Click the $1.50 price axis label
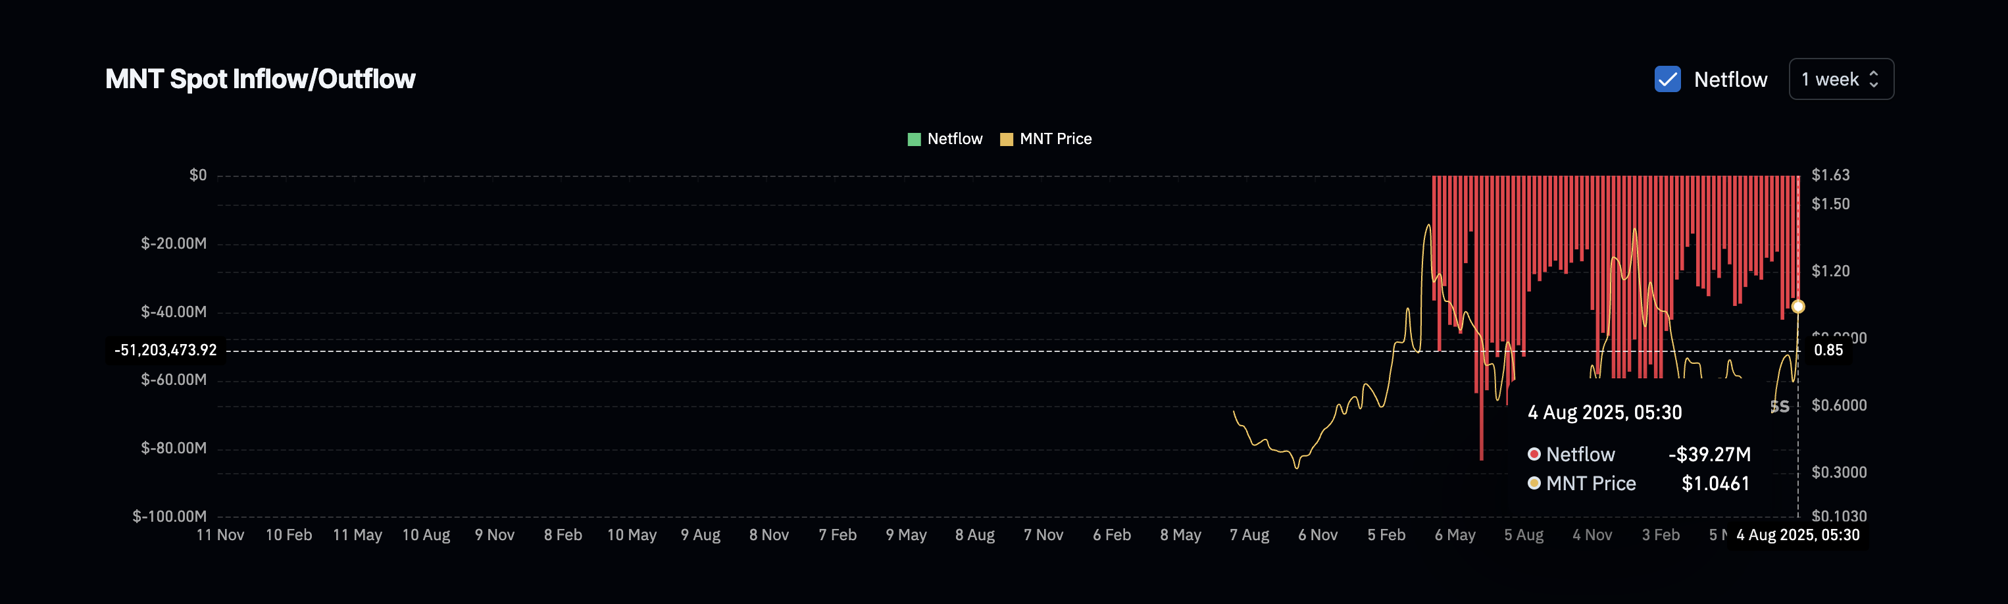 (1830, 204)
